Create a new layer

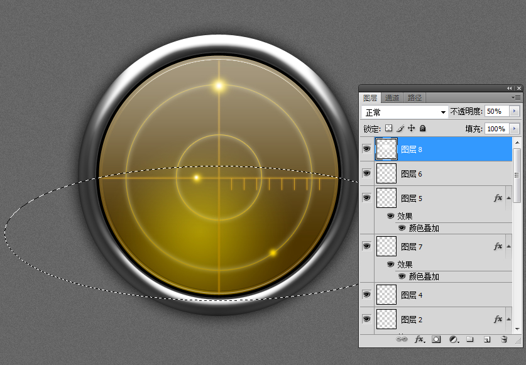(x=487, y=339)
